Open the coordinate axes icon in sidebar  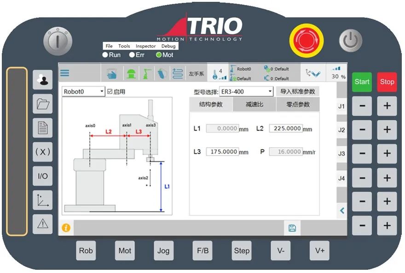coord(43,200)
